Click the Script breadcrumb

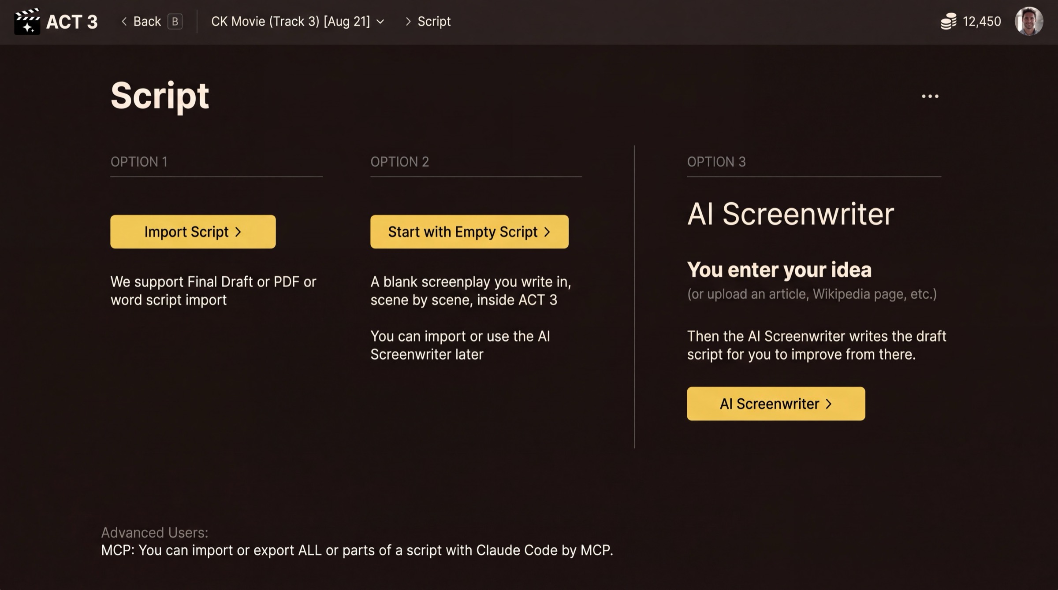[434, 21]
